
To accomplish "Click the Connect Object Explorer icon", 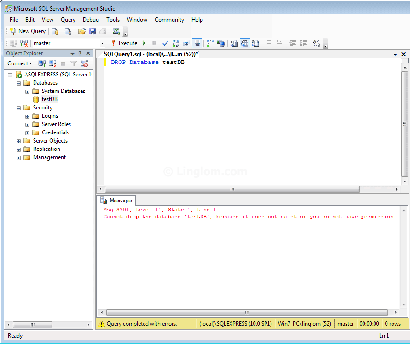I will [x=42, y=63].
